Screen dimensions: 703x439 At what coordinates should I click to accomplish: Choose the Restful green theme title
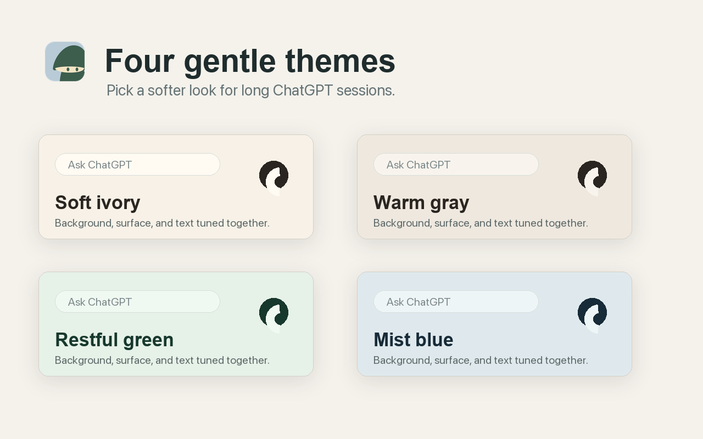(114, 340)
